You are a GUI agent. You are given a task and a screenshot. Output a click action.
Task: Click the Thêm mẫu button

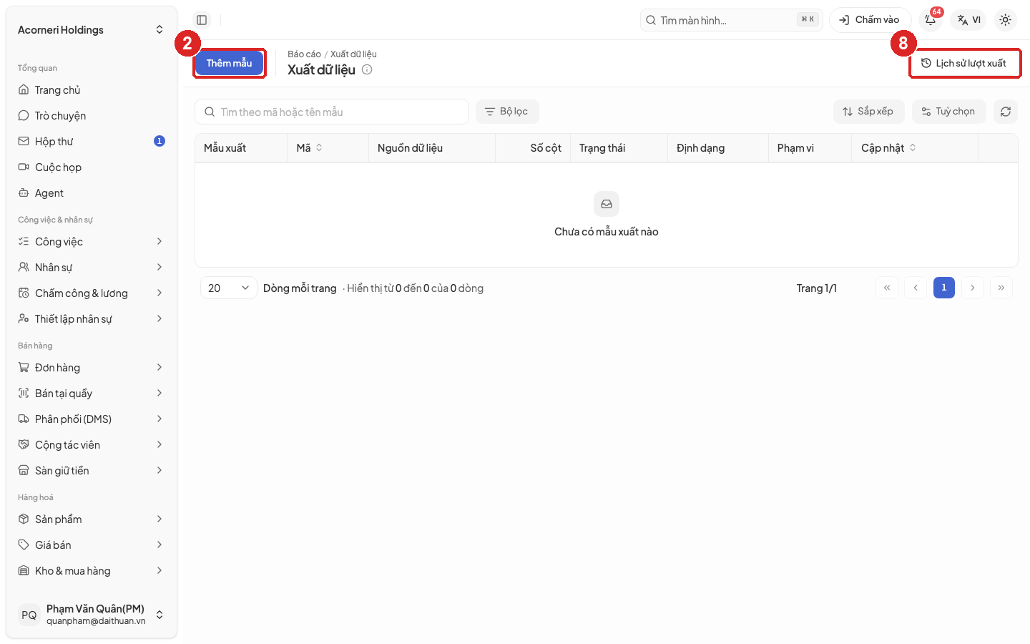230,64
